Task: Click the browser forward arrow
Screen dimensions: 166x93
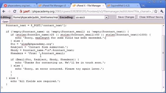Action: click(9, 11)
